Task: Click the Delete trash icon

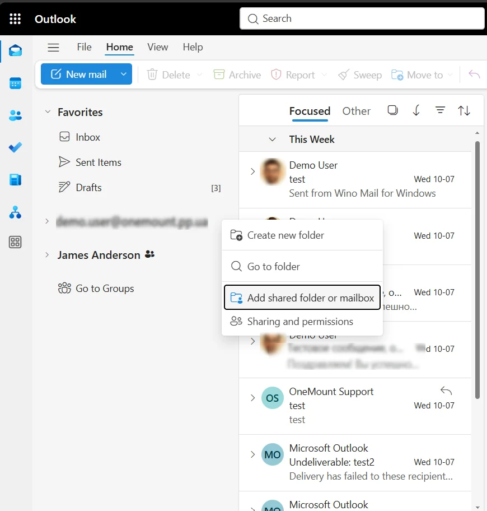Action: (152, 75)
